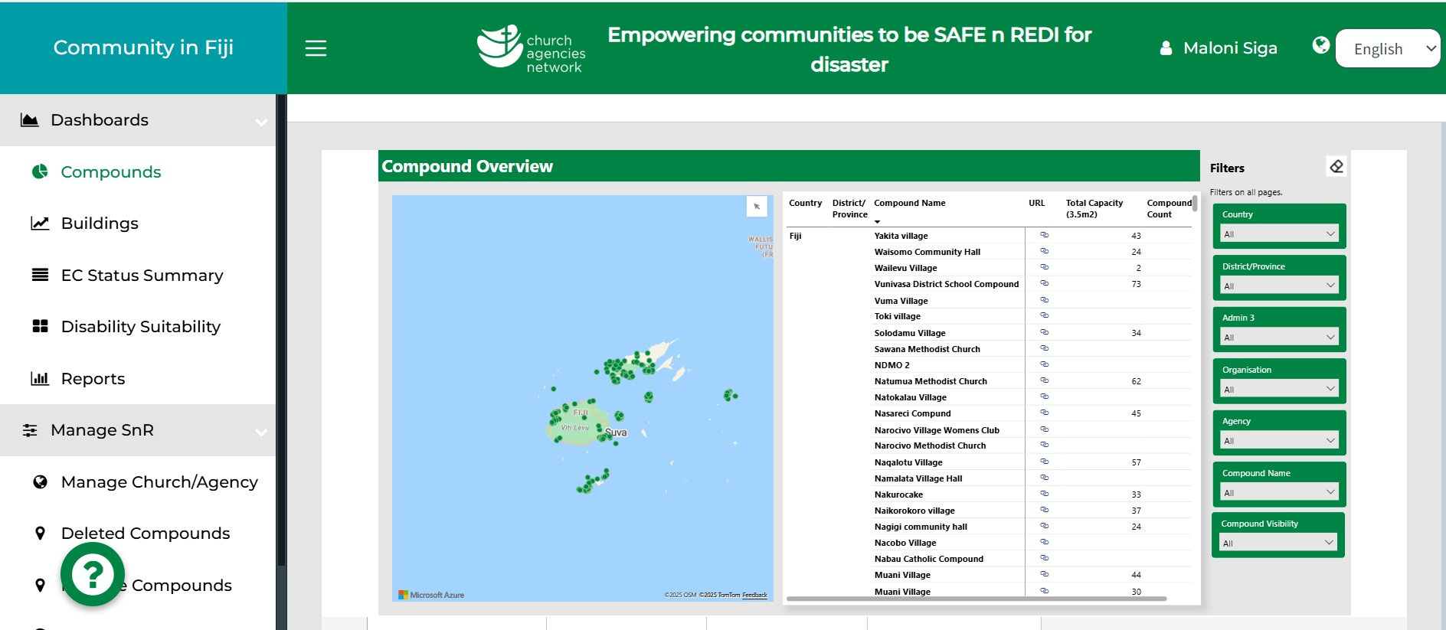Open the English language dropdown
The image size is (1446, 630).
[1388, 48]
